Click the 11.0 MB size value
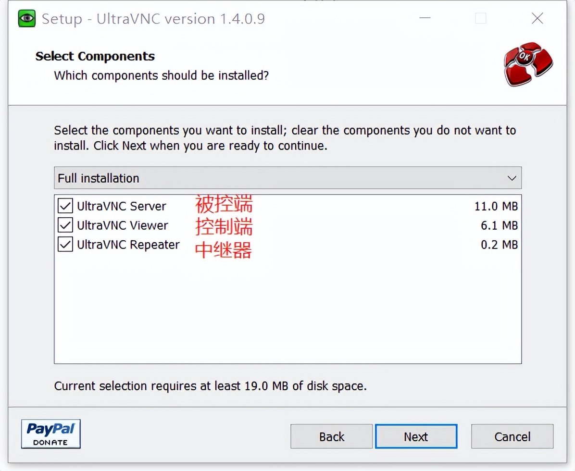The image size is (575, 471). tap(496, 206)
